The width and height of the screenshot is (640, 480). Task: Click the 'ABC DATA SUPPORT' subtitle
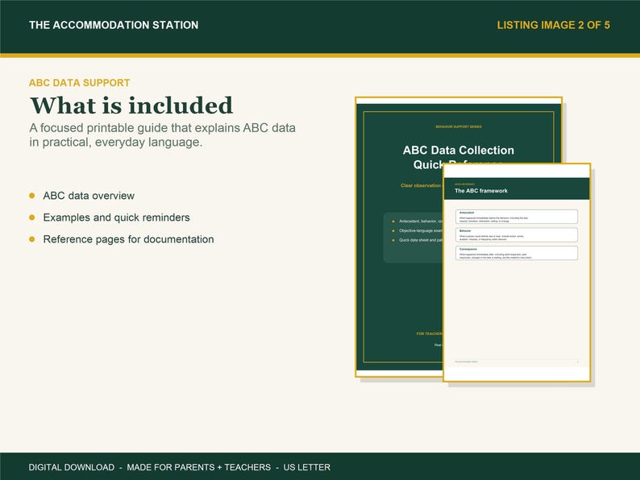[x=79, y=83]
